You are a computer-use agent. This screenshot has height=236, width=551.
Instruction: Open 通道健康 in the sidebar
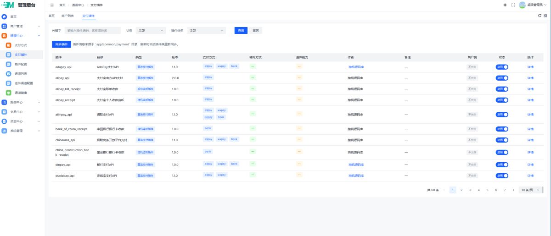pos(21,93)
